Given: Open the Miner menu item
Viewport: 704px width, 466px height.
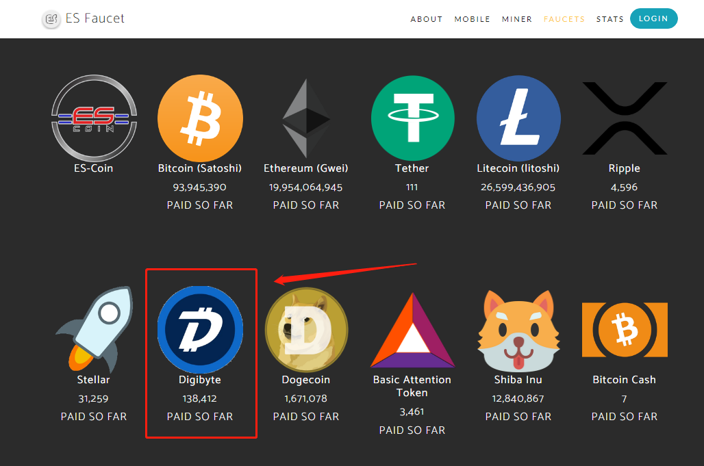Looking at the screenshot, I should point(517,19).
